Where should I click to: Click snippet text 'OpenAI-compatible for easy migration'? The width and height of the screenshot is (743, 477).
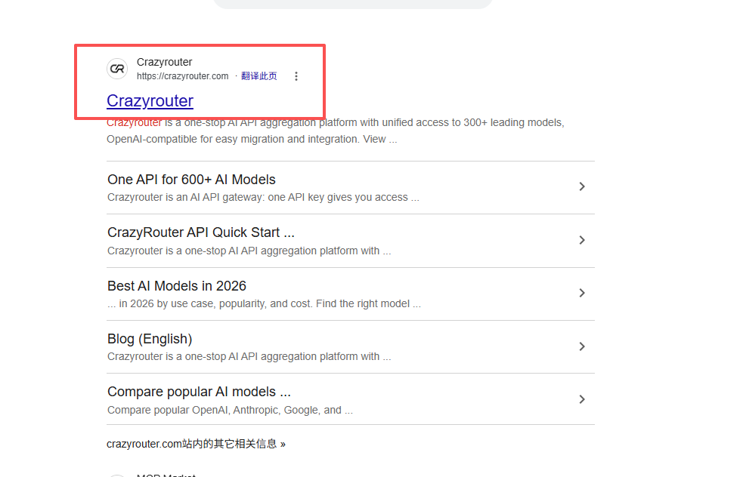point(195,139)
